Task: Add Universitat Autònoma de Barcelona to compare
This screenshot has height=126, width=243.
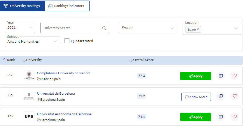Action: [221, 117]
